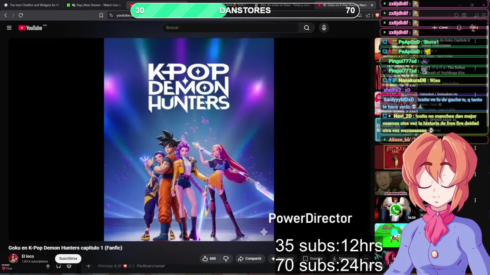490x275 pixels.
Task: Open more actions ellipsis under video
Action: pyautogui.click(x=366, y=259)
